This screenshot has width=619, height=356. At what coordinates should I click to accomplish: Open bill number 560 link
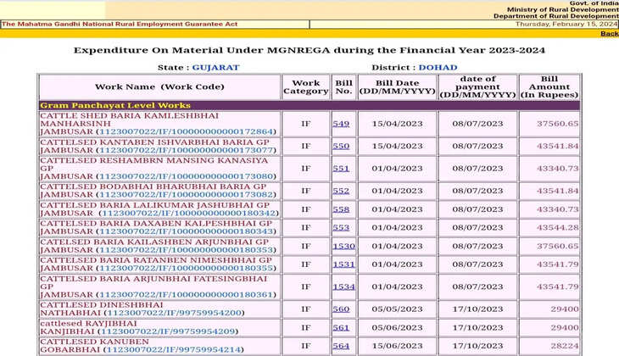click(341, 309)
